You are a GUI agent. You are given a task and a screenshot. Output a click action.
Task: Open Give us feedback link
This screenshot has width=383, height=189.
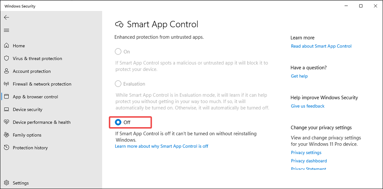pyautogui.click(x=307, y=106)
